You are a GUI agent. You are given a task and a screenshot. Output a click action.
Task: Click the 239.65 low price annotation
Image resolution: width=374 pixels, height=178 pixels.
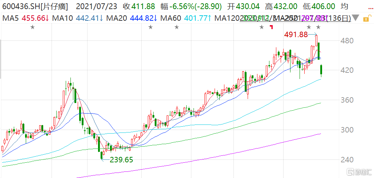(x=121, y=159)
